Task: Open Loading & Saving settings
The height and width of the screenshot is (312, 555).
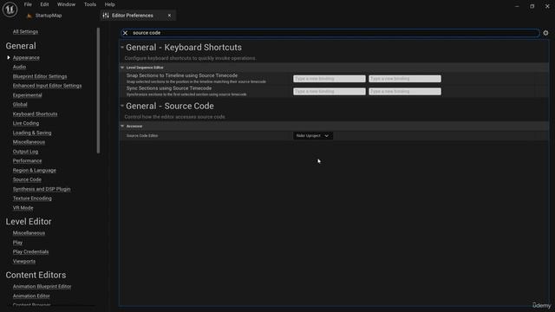Action: (32, 133)
